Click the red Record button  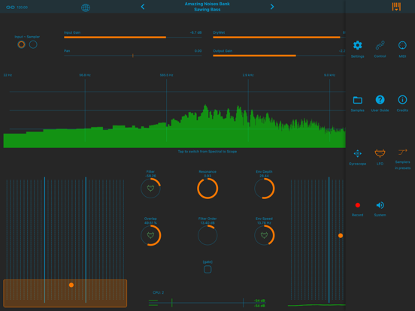(x=358, y=205)
